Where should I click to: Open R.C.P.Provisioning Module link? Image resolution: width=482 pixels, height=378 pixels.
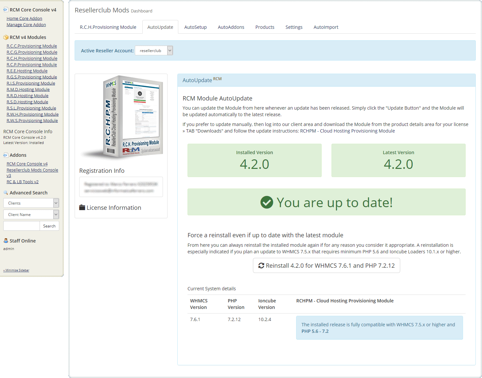pyautogui.click(x=32, y=64)
